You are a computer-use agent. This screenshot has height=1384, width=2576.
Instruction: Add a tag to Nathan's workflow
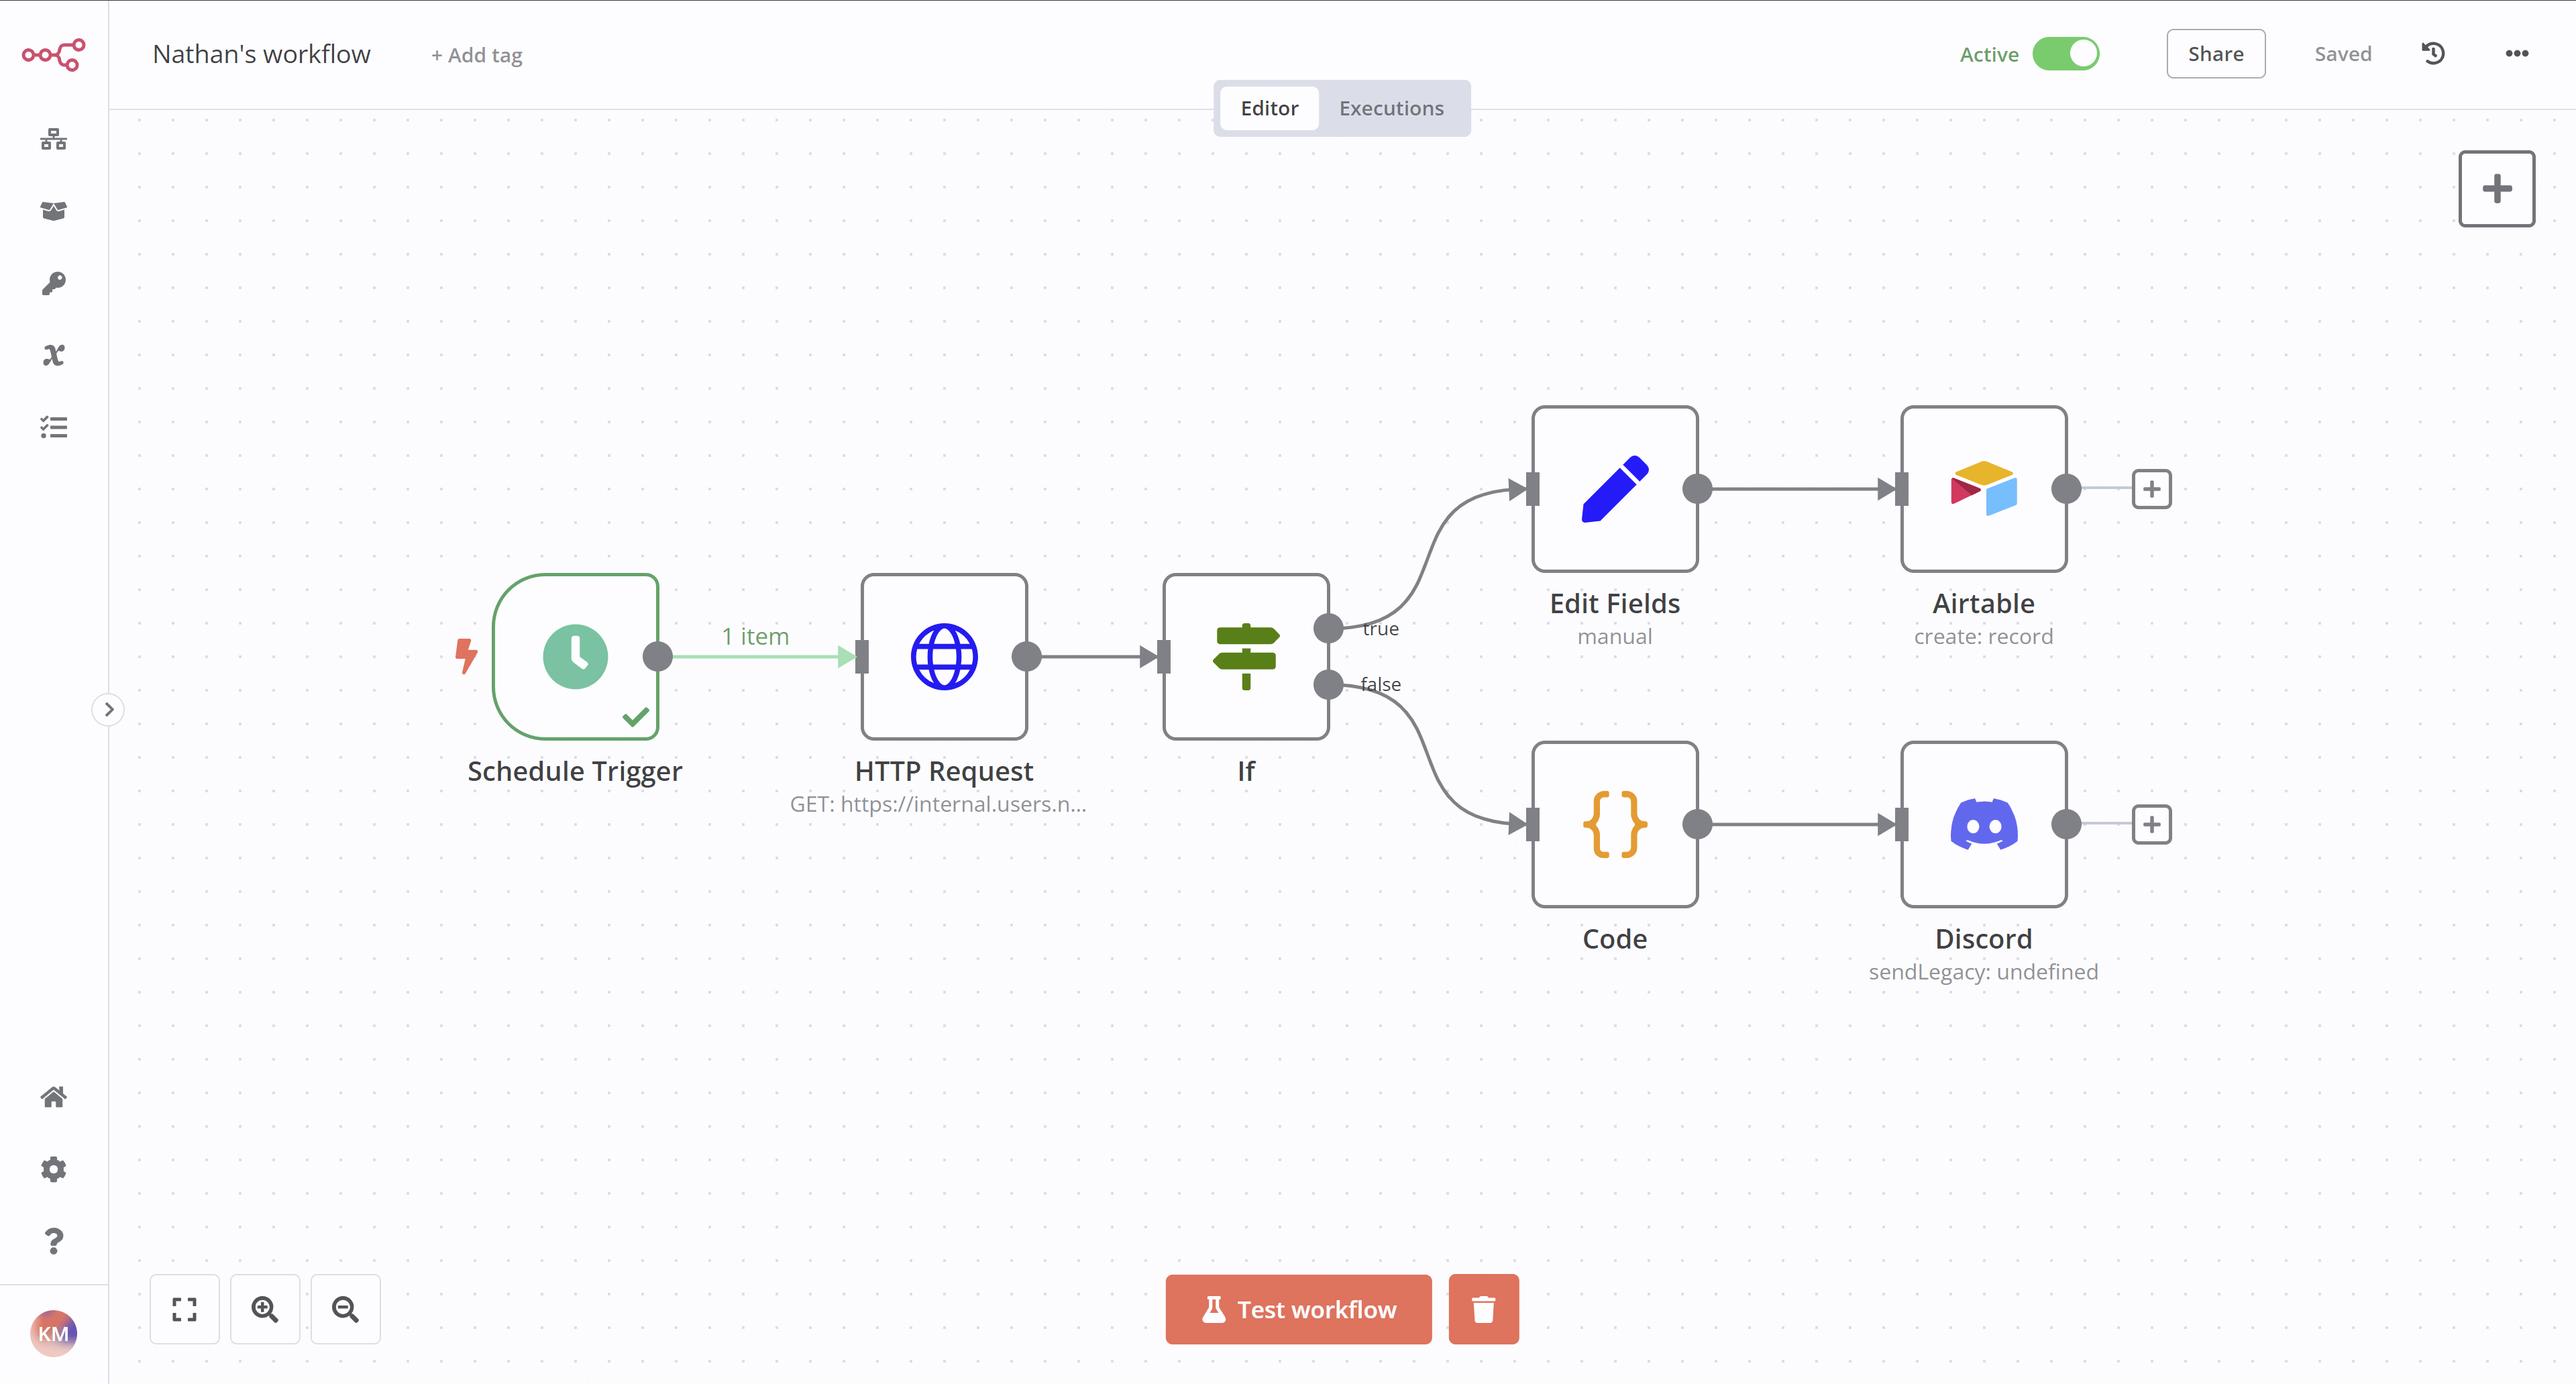click(x=476, y=55)
